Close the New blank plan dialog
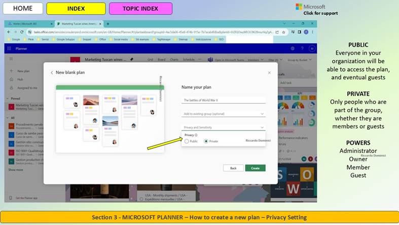 pyautogui.click(x=269, y=73)
